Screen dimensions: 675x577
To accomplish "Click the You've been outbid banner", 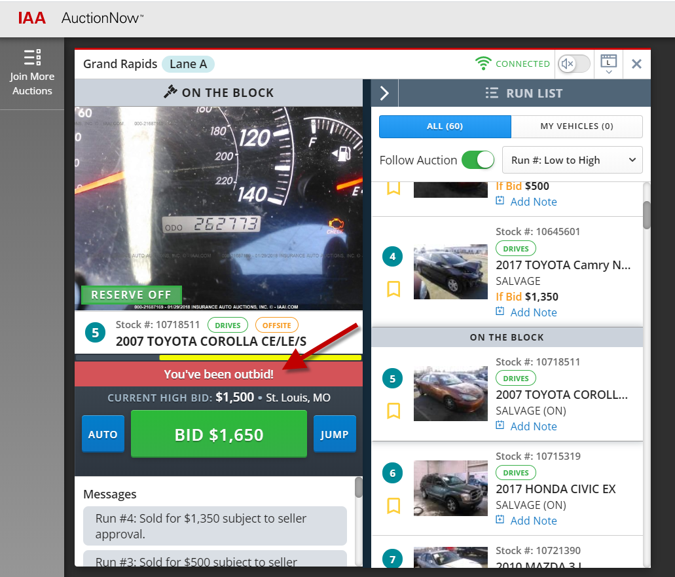I will coord(219,374).
